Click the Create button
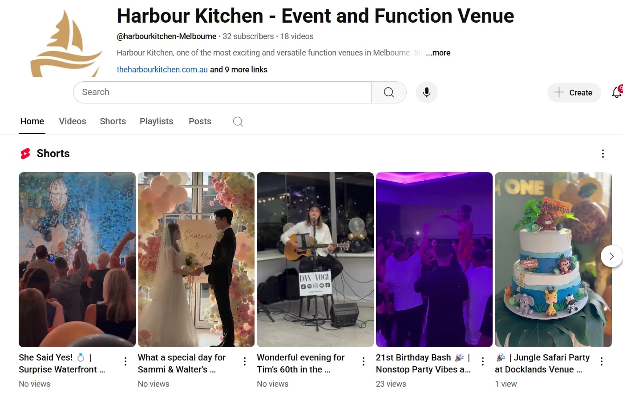This screenshot has height=396, width=623. click(574, 92)
